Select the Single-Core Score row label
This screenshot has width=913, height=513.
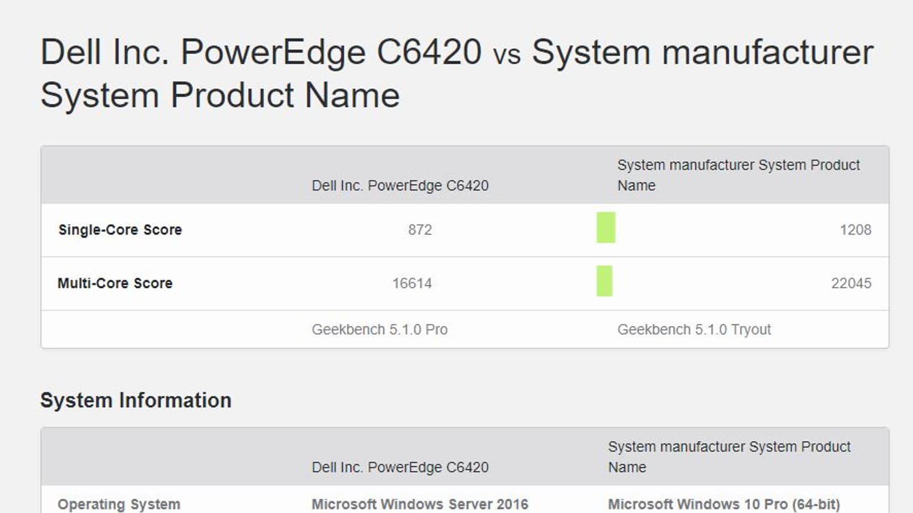click(x=120, y=230)
